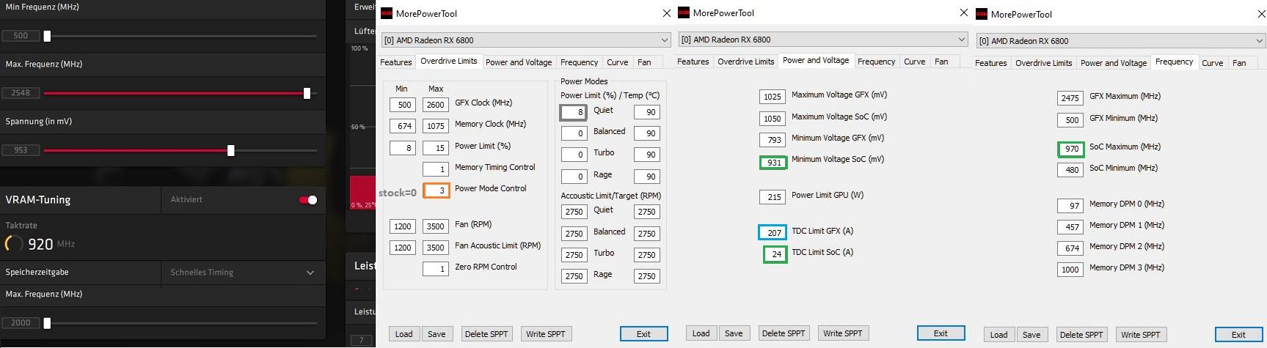Screen dimensions: 1267x348
Task: Click Exit button in Overdrive Limits window
Action: click(x=643, y=334)
